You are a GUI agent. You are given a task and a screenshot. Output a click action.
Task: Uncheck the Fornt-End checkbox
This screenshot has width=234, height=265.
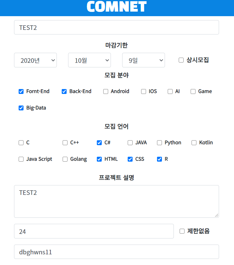click(x=21, y=91)
